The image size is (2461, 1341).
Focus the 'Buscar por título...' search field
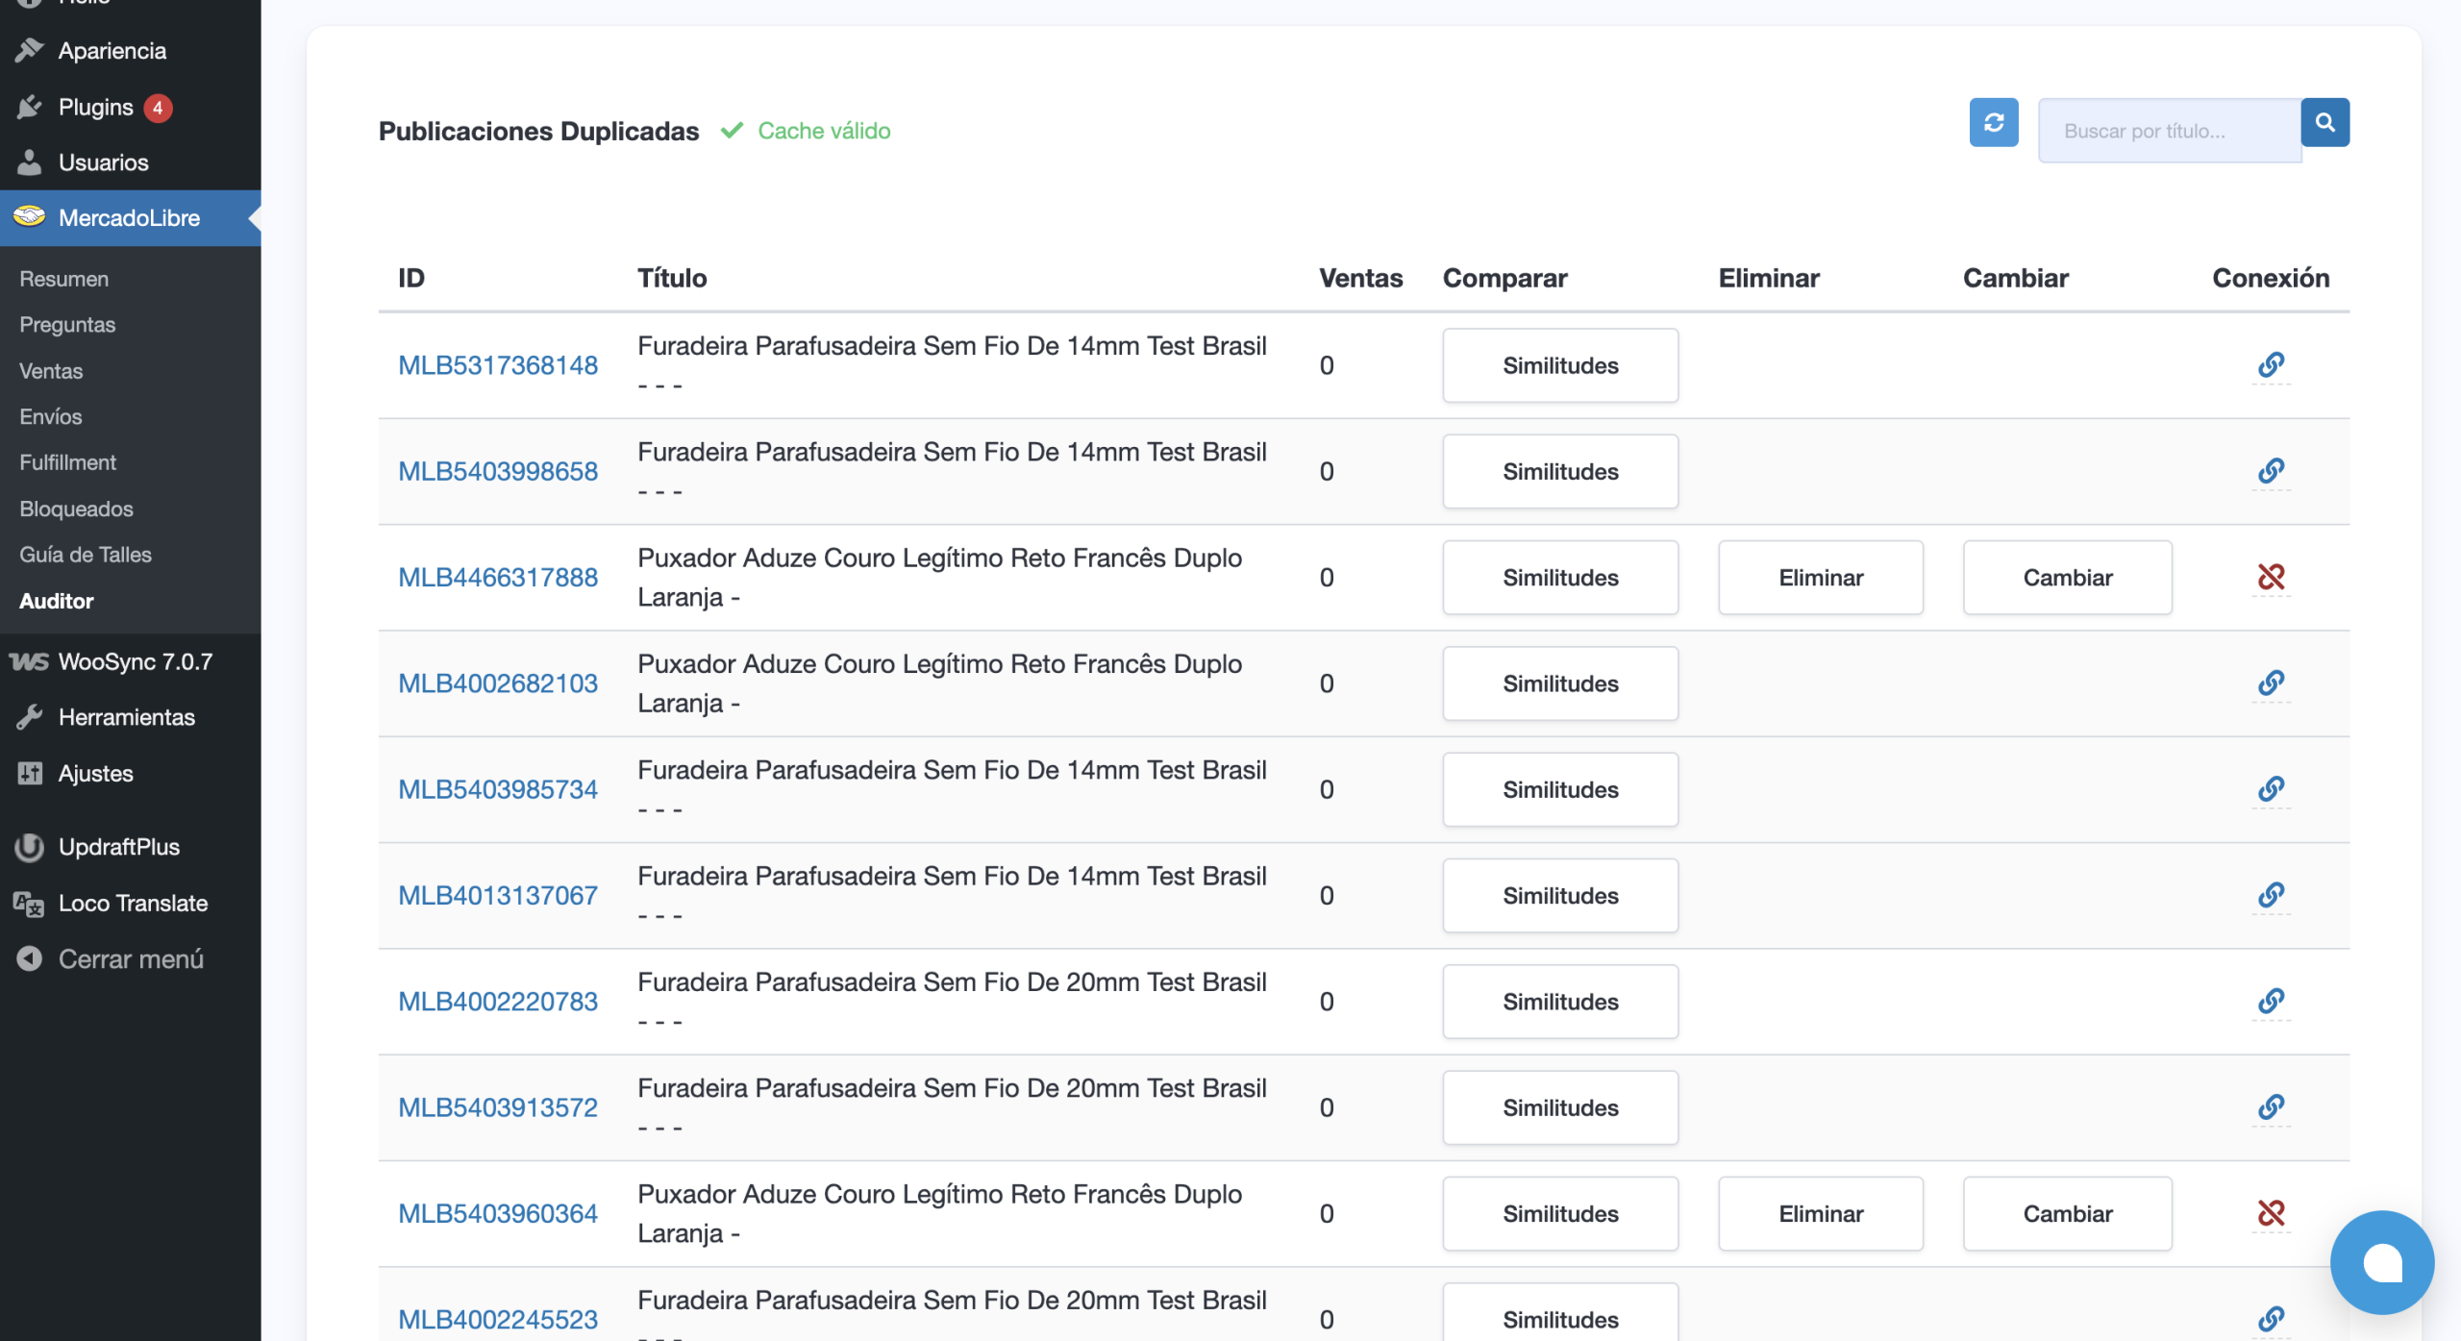tap(2169, 131)
